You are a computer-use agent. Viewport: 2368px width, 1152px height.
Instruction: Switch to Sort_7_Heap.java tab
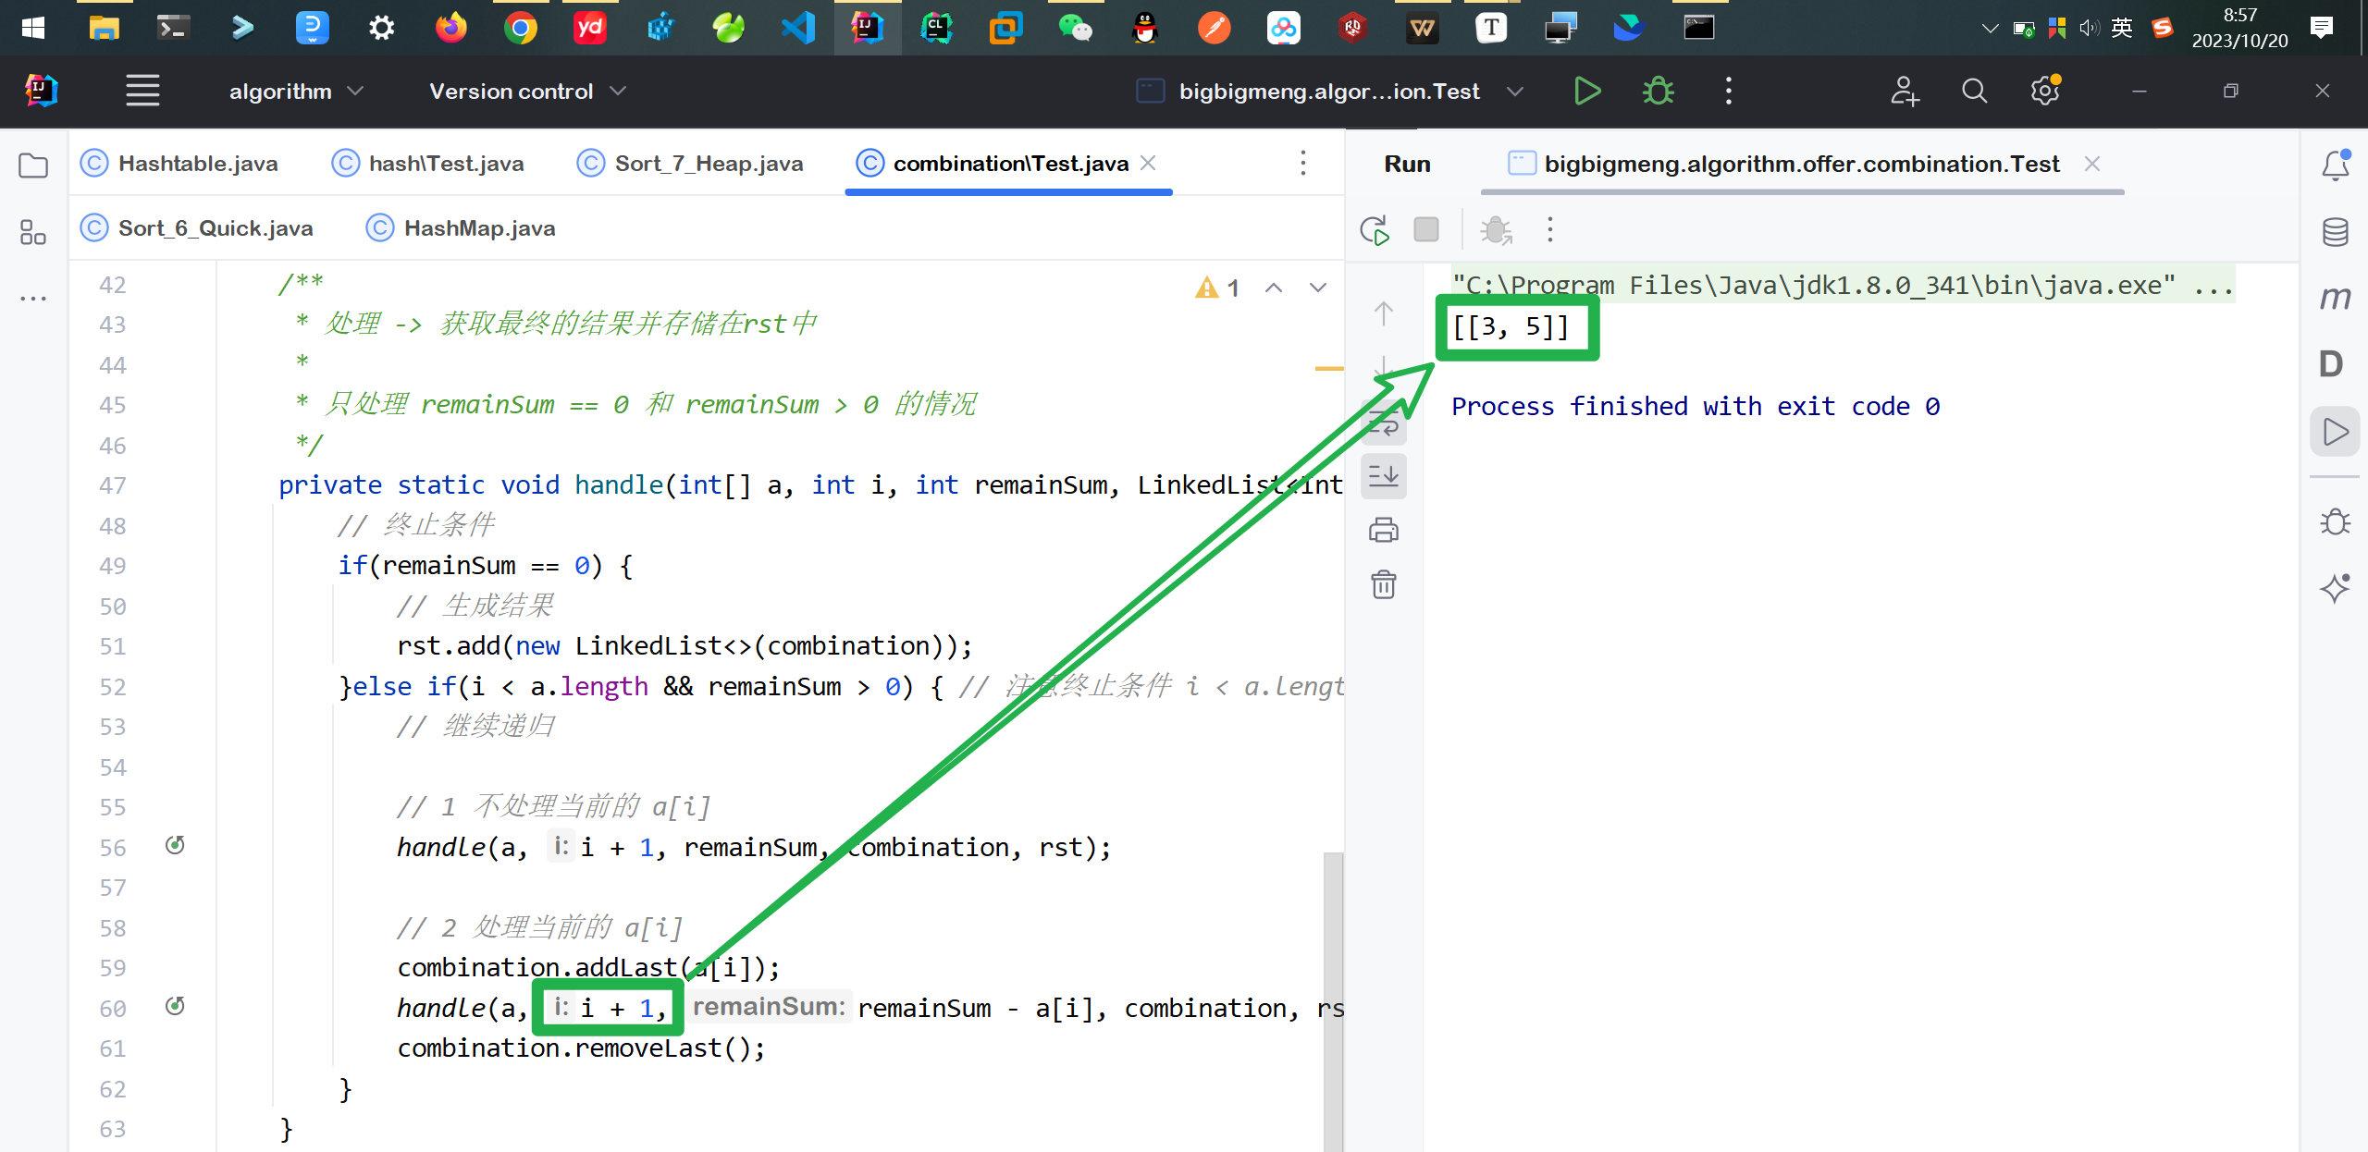(690, 164)
